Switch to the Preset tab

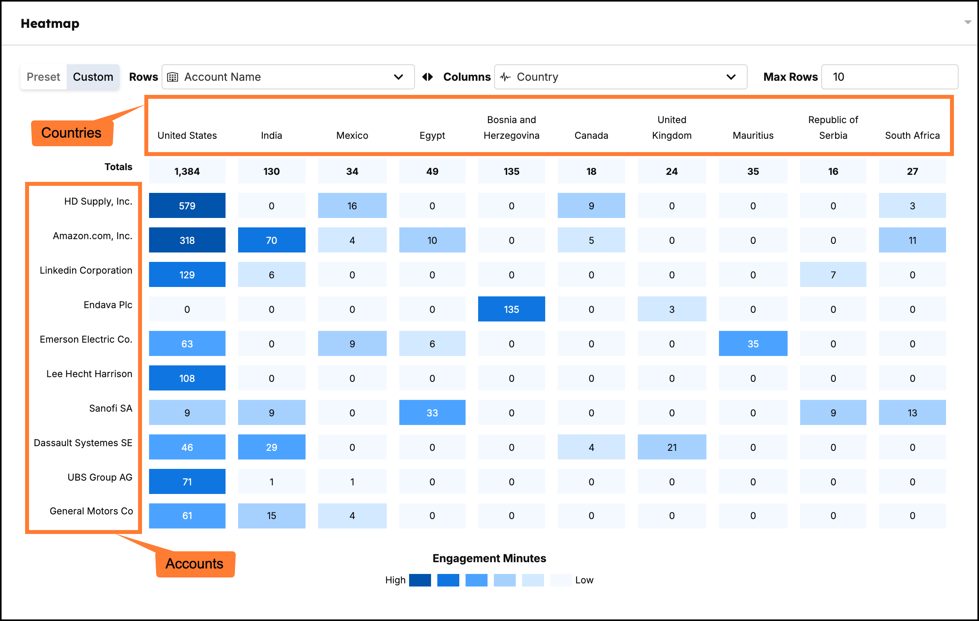coord(44,77)
